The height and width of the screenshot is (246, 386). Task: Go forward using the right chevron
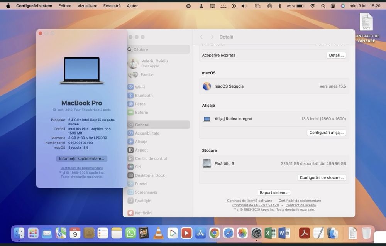click(x=212, y=37)
